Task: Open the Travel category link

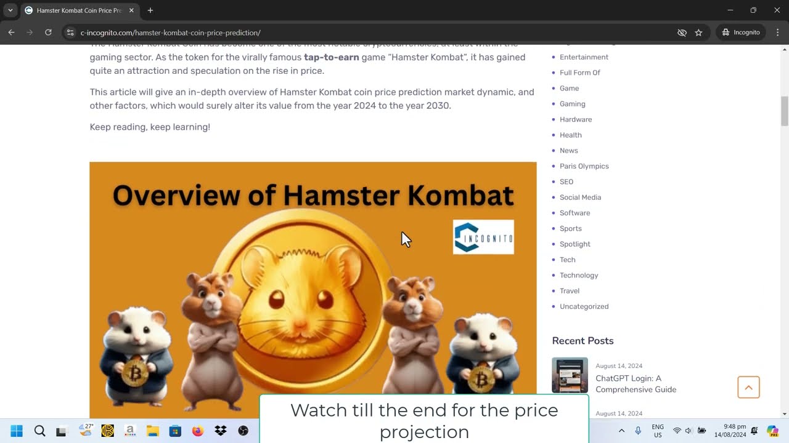Action: 569,291
